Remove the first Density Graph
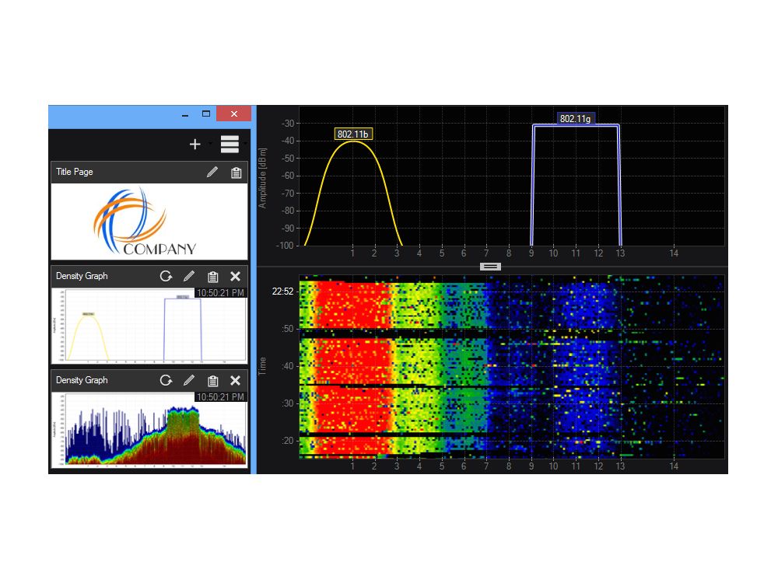The width and height of the screenshot is (778, 583). point(235,276)
